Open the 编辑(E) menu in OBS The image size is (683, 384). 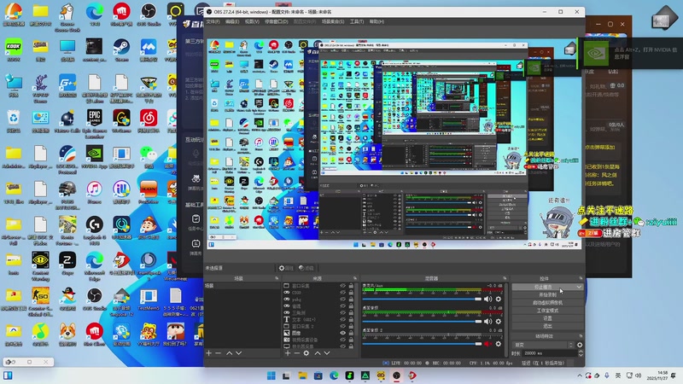(x=232, y=21)
